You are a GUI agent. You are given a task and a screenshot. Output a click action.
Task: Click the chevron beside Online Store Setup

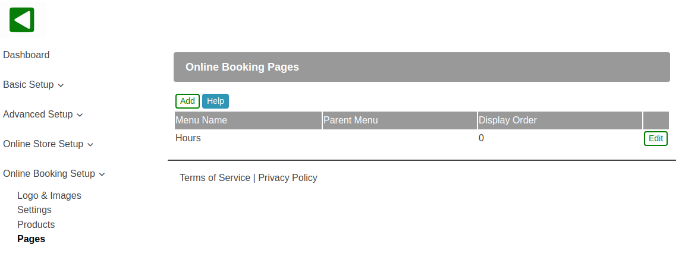(90, 145)
